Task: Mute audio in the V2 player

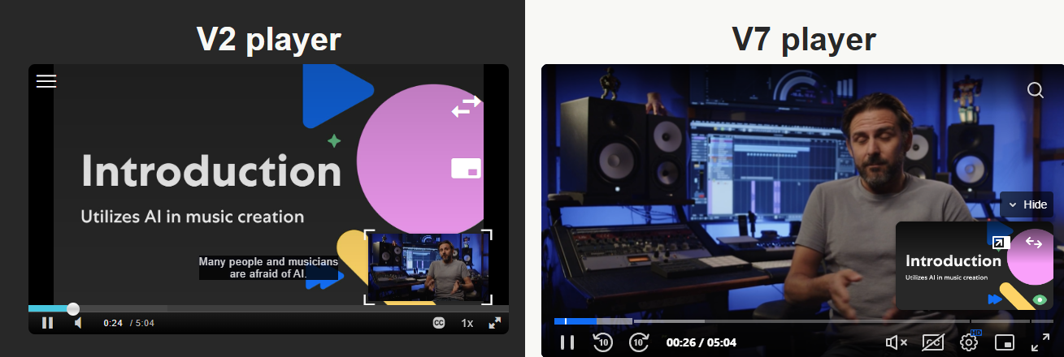Action: (78, 323)
